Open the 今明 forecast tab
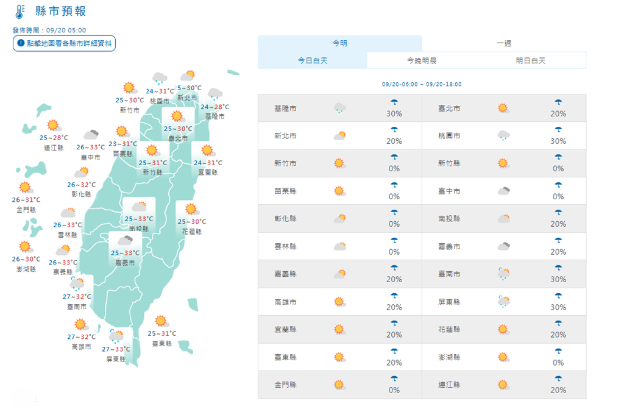This screenshot has width=624, height=409. 340,43
